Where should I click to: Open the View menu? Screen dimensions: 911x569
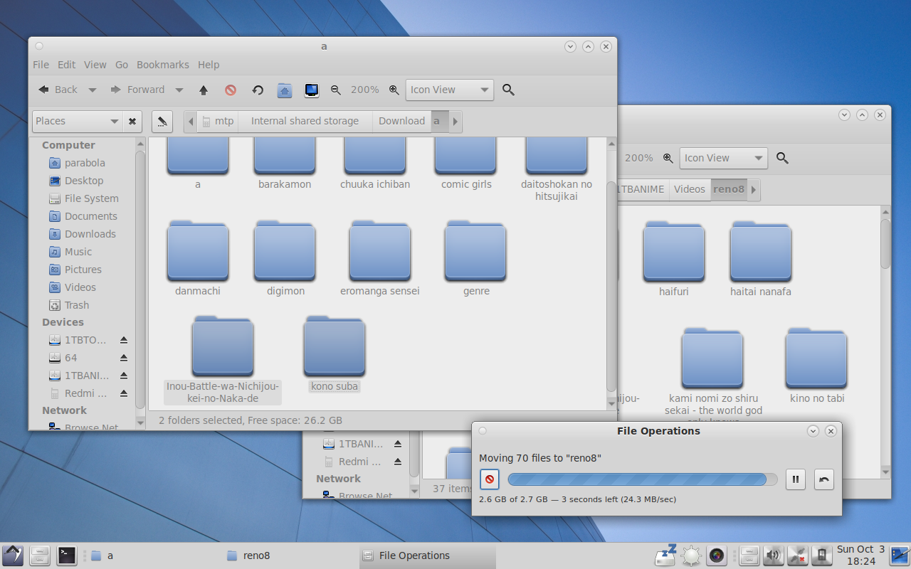[95, 65]
